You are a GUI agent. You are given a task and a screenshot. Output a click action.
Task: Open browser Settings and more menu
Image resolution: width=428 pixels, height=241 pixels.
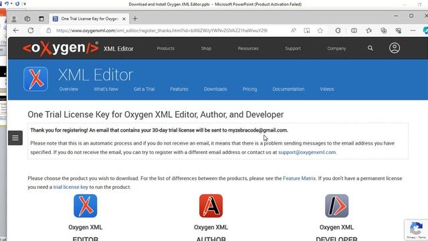pyautogui.click(x=413, y=30)
